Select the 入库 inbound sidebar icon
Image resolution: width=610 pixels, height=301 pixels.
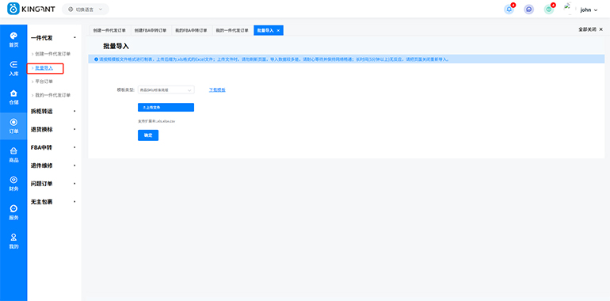13,68
